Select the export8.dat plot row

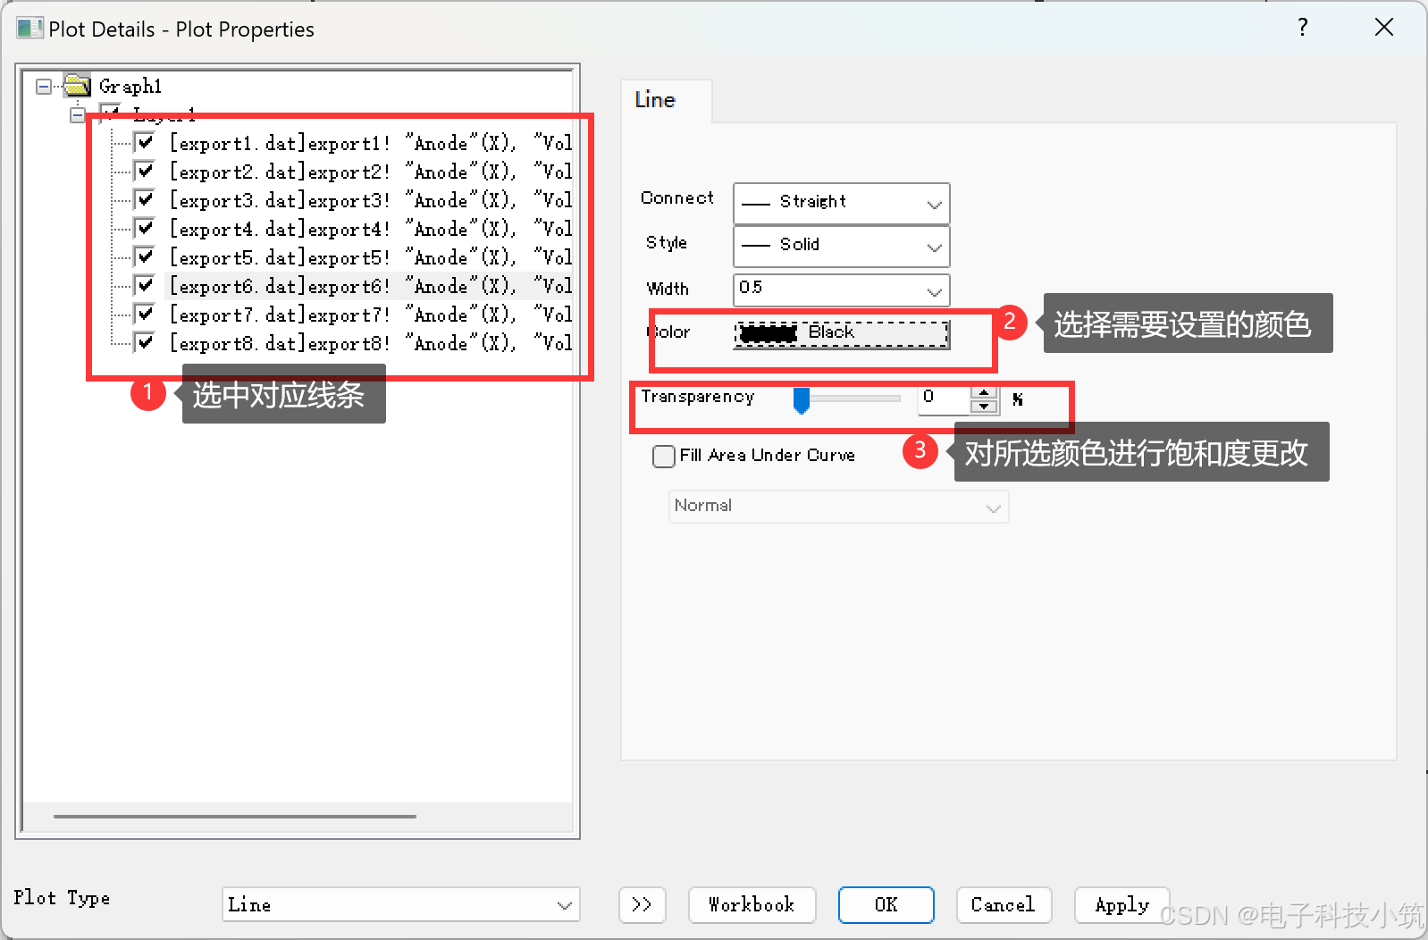click(x=371, y=343)
